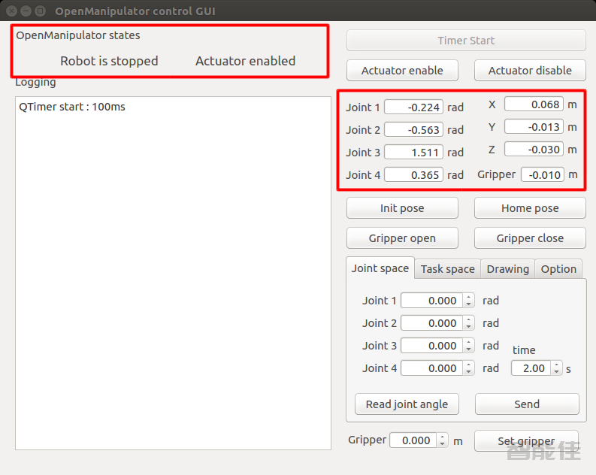Screen dimensions: 596x475
Task: Increase Joint 4 target with up arrow
Action: pyautogui.click(x=469, y=365)
